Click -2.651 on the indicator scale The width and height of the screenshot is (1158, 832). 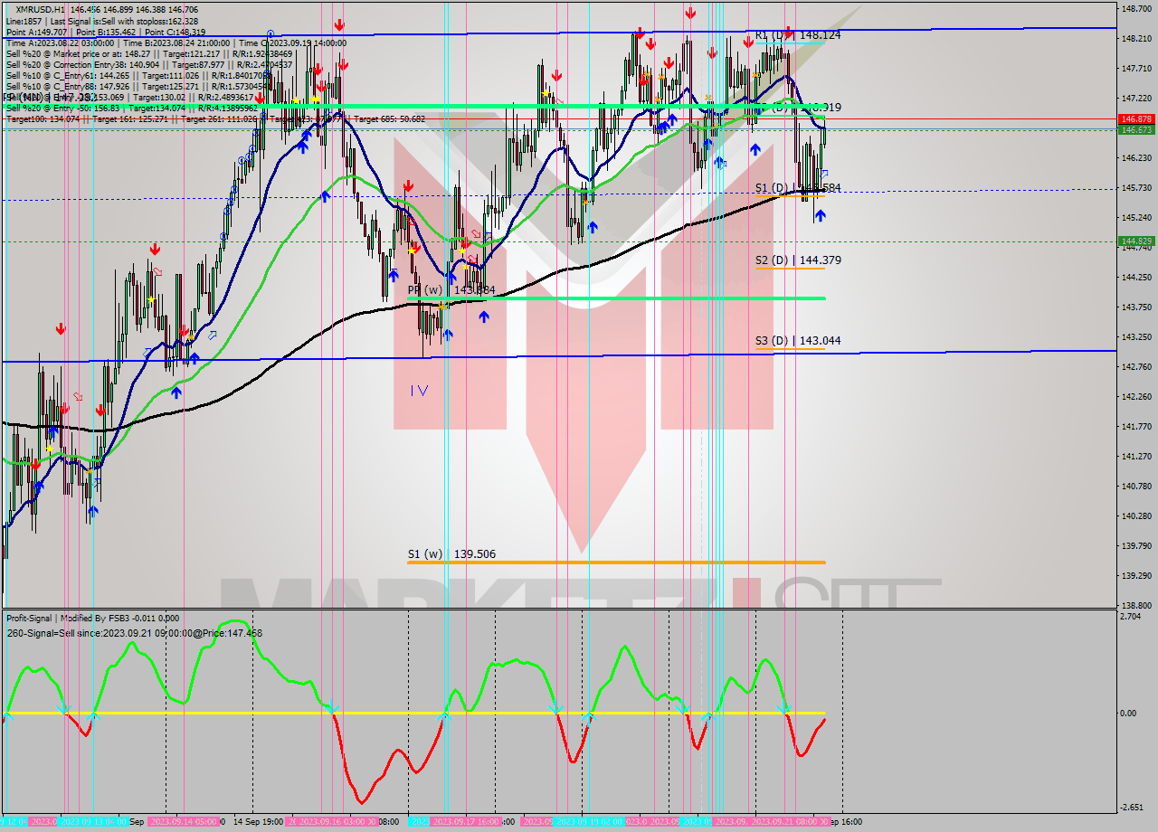[x=1133, y=808]
